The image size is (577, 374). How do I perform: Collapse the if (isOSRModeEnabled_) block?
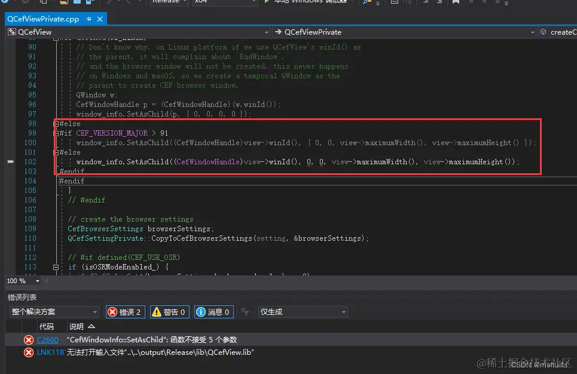[56, 267]
